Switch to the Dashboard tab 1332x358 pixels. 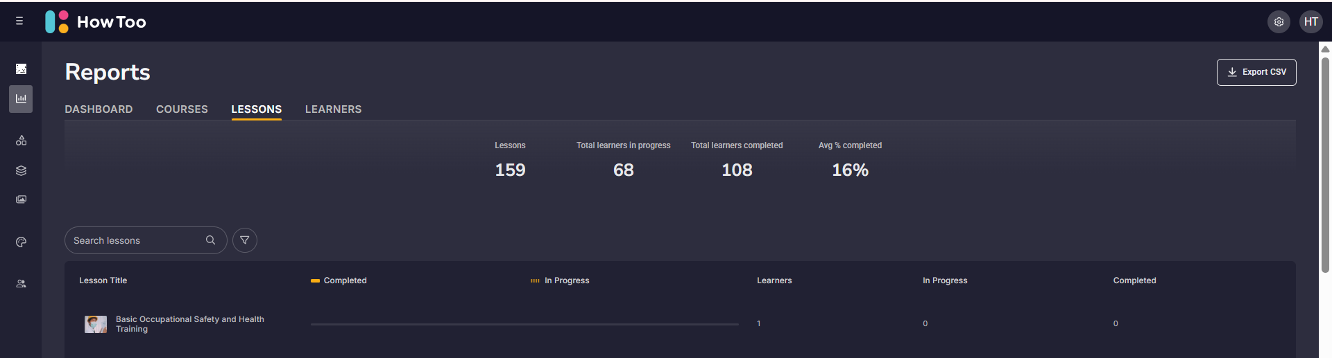click(x=99, y=109)
